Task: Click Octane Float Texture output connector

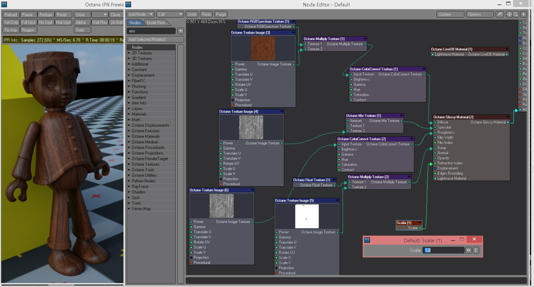Action: tap(334, 185)
